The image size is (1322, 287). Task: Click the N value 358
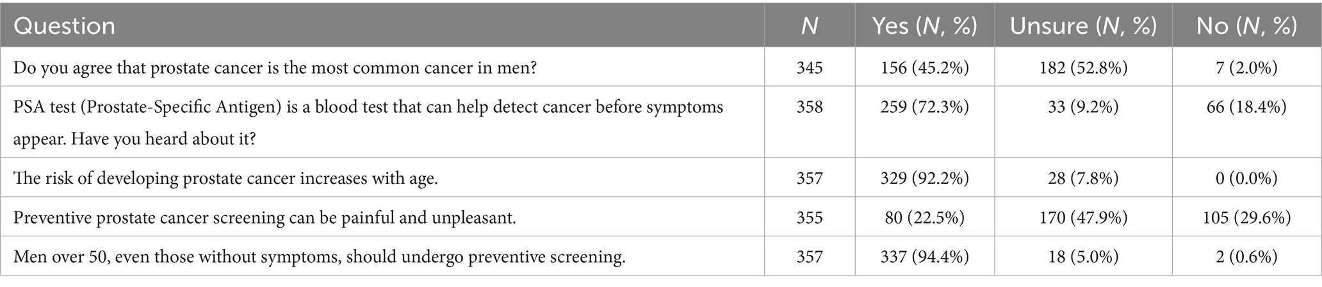tap(810, 107)
